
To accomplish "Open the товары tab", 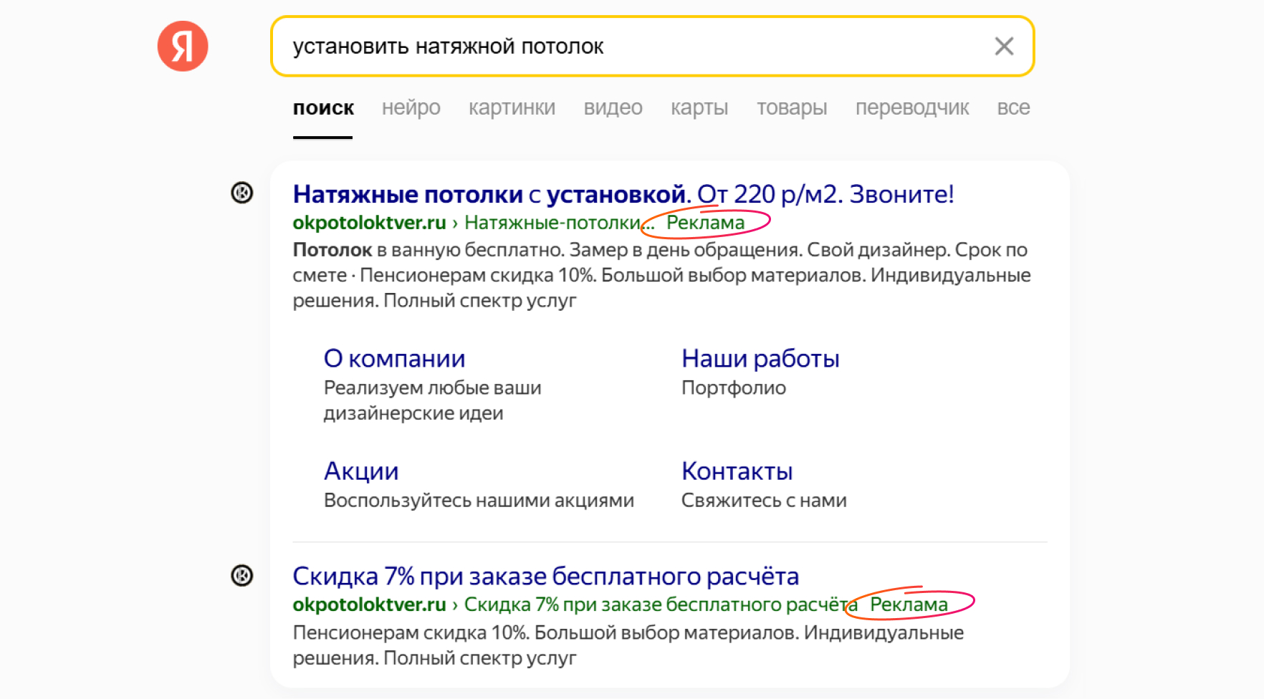I will tap(791, 107).
